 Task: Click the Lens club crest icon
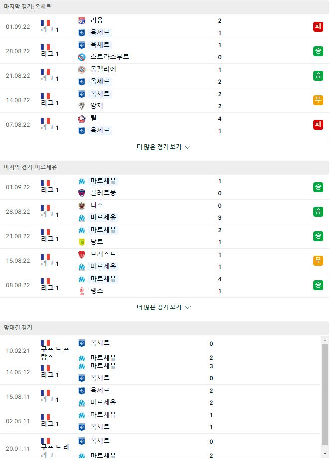[82, 291]
